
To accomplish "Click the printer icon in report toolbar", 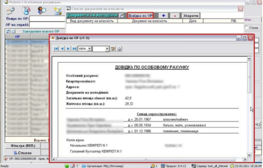I will pyautogui.click(x=119, y=49).
